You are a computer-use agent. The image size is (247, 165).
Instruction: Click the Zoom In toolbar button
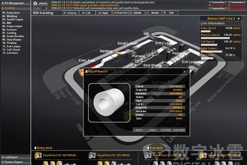(70, 13)
